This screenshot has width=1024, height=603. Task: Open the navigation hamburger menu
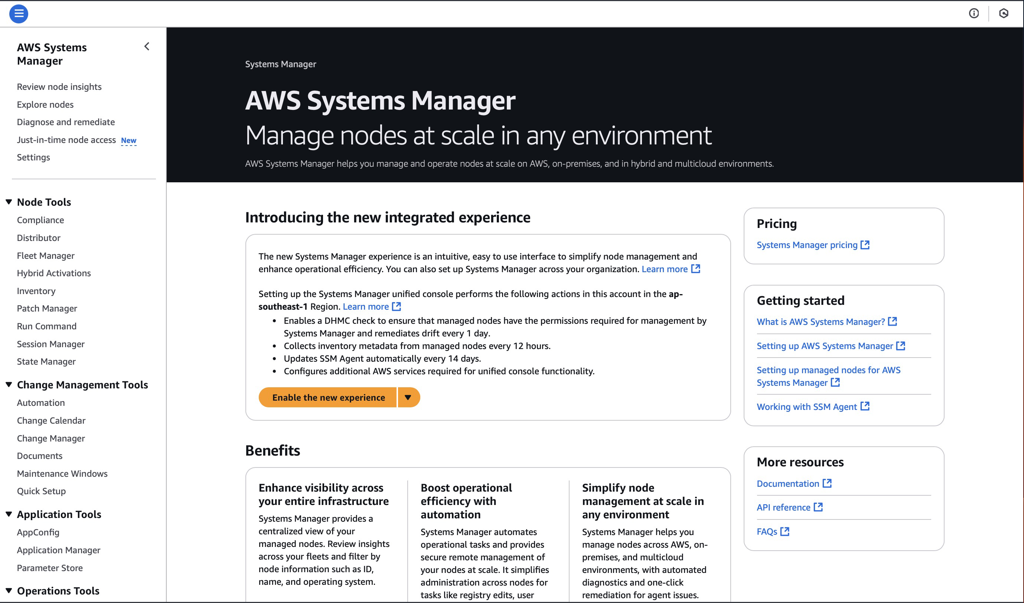[18, 13]
